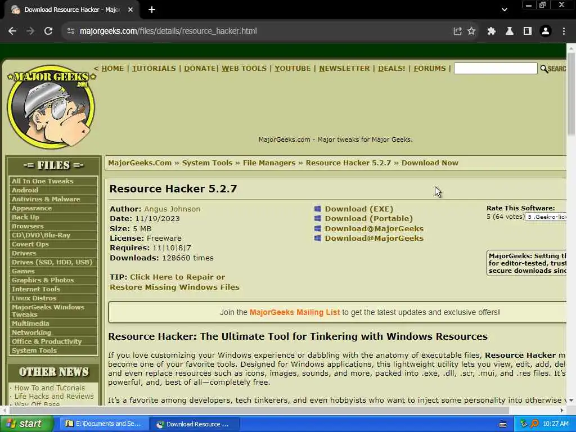Share this page icon
576x432 pixels.
[x=457, y=31]
